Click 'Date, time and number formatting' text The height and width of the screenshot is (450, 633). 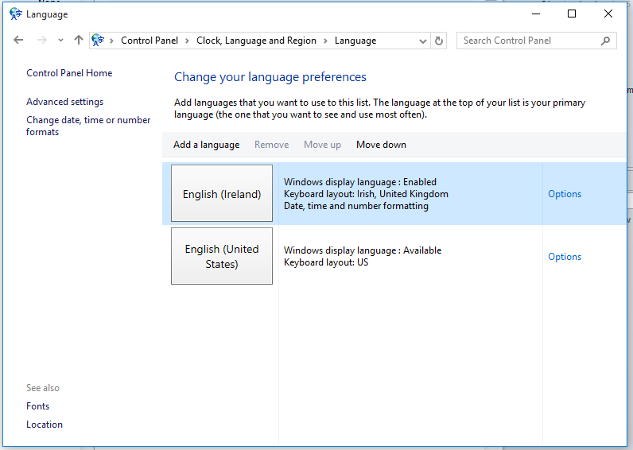(x=355, y=206)
